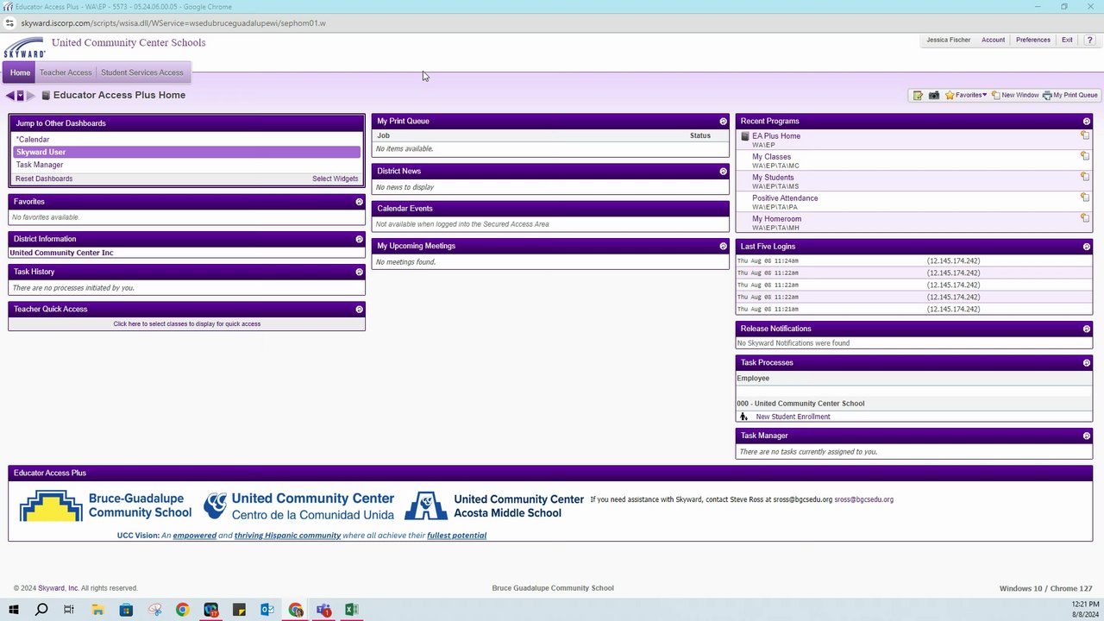Open the Favorites star dropdown

[x=966, y=96]
